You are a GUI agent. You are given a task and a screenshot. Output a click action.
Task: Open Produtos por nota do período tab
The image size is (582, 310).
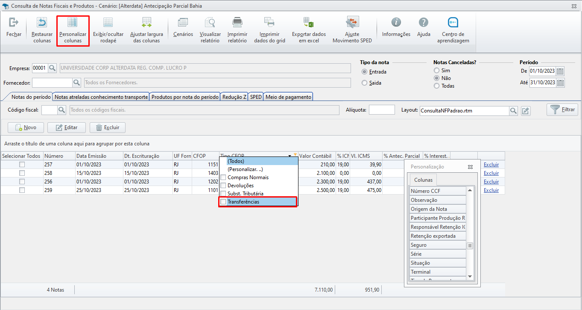(x=185, y=97)
